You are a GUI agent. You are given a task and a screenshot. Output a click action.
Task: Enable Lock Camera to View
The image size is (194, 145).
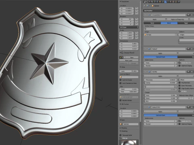pos(120,83)
